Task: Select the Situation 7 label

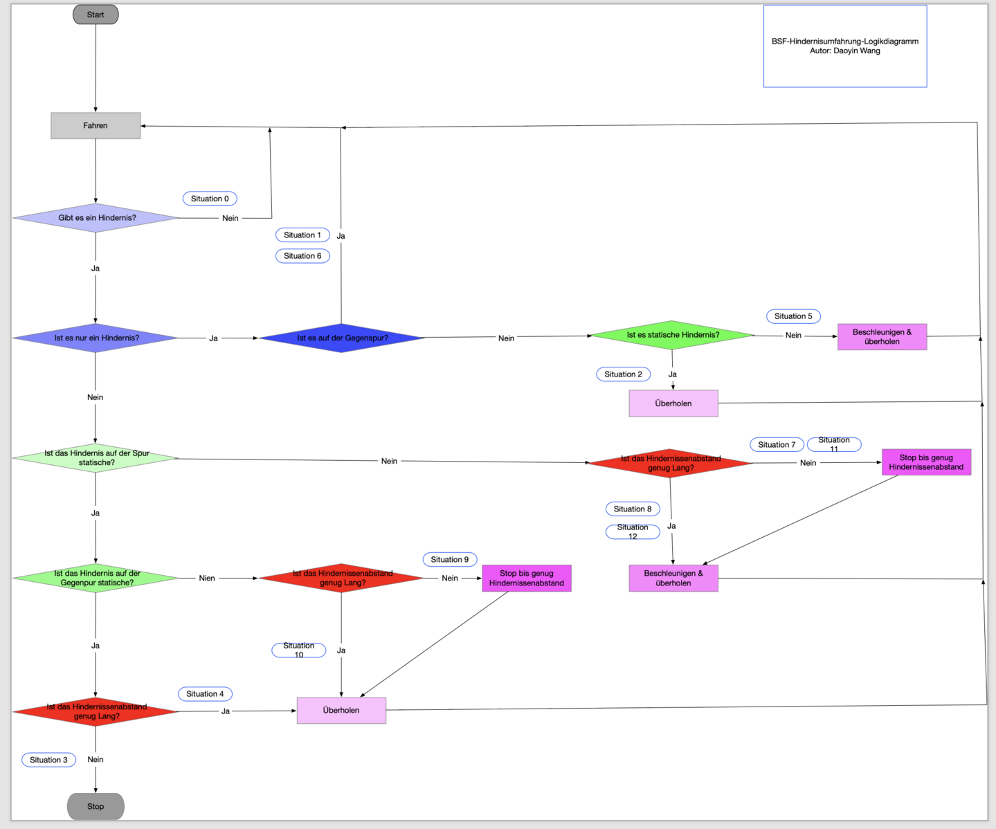Action: pyautogui.click(x=777, y=445)
